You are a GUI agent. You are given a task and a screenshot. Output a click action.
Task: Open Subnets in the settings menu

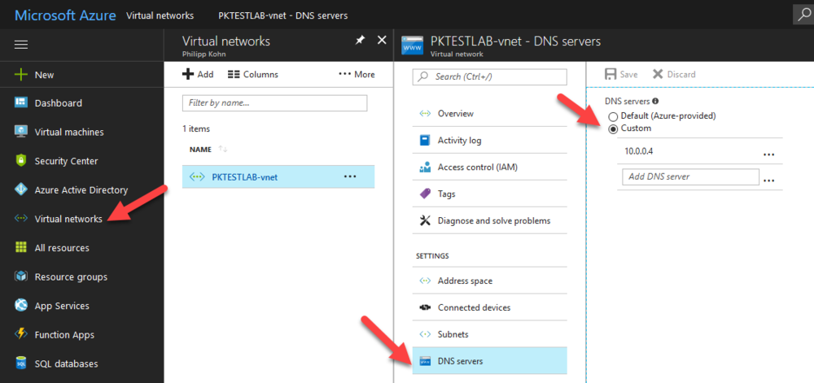pyautogui.click(x=453, y=334)
